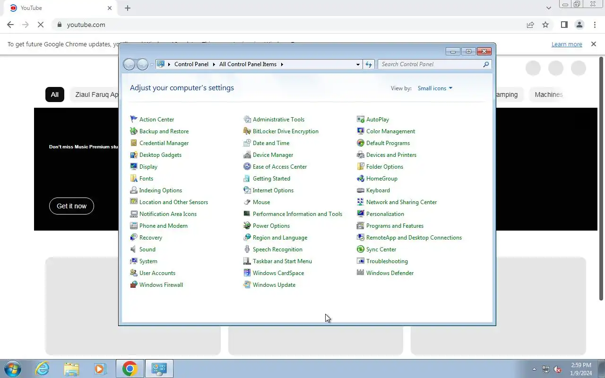Viewport: 605px width, 378px height.
Task: Open the Internet Options icon
Action: 247,190
